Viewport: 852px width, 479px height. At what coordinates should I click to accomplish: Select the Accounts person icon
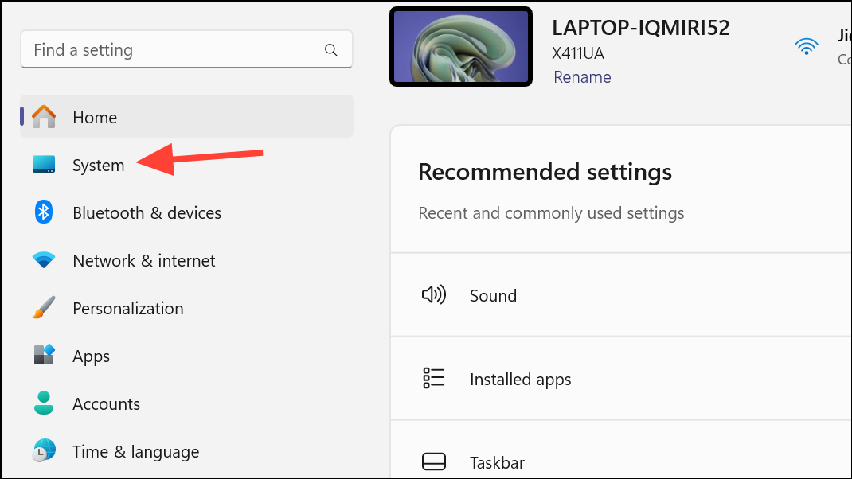44,403
